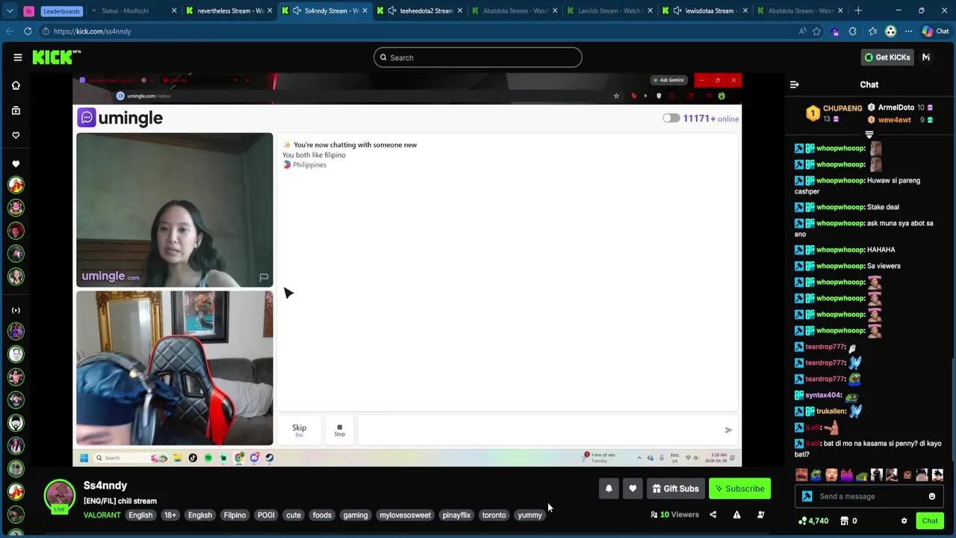This screenshot has width=956, height=538.
Task: Click the mylovesosweet tag
Action: click(x=405, y=515)
